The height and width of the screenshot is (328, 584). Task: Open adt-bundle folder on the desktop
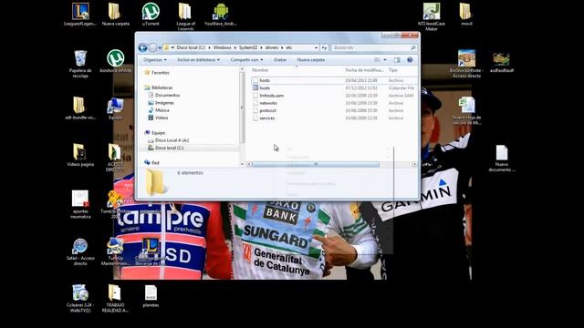80,108
